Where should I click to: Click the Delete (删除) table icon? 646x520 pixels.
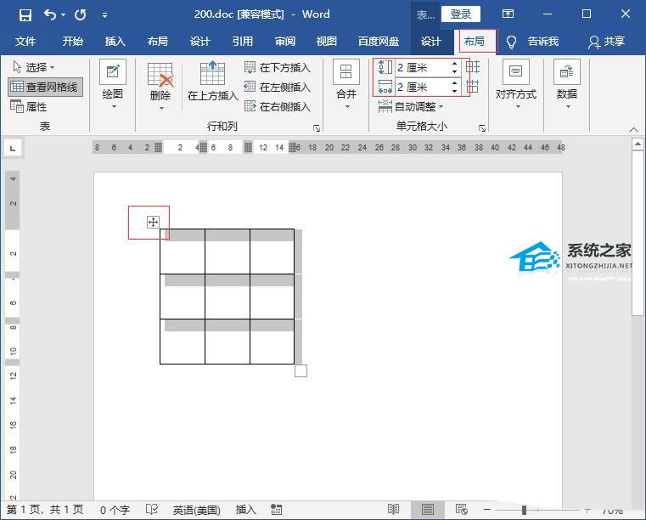(x=160, y=82)
